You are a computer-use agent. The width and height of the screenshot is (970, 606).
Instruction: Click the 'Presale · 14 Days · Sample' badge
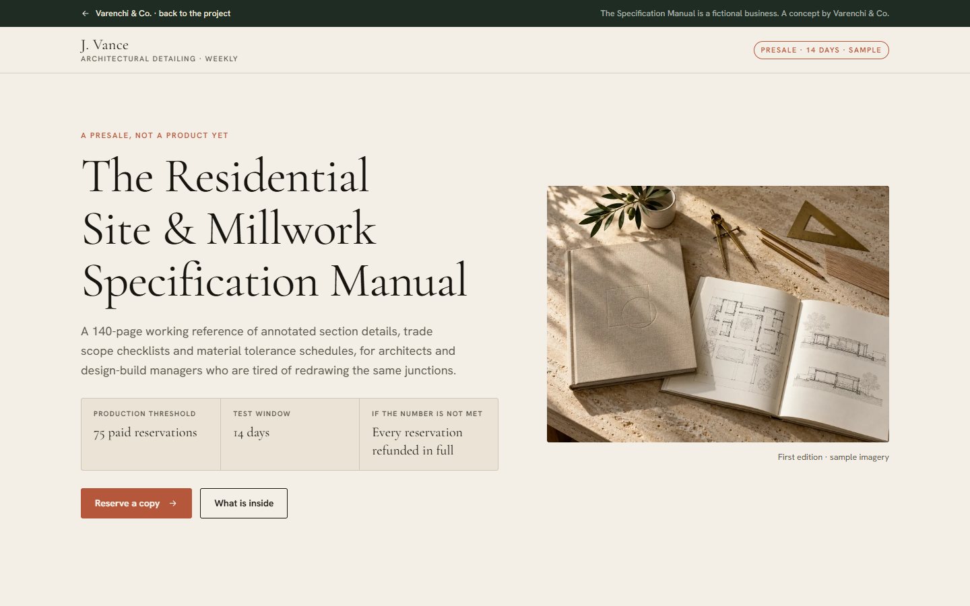click(821, 50)
